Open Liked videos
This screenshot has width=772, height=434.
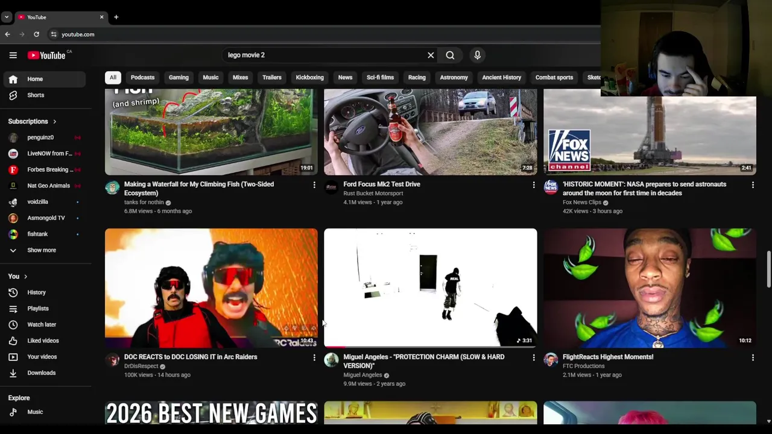[x=43, y=341]
